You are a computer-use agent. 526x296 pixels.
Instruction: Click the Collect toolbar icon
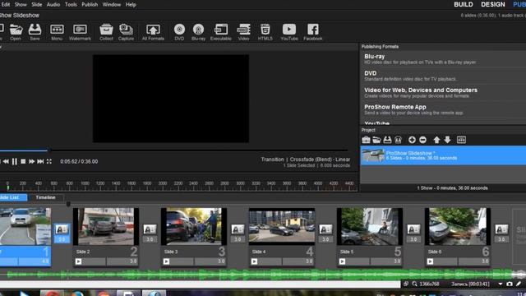coord(106,32)
